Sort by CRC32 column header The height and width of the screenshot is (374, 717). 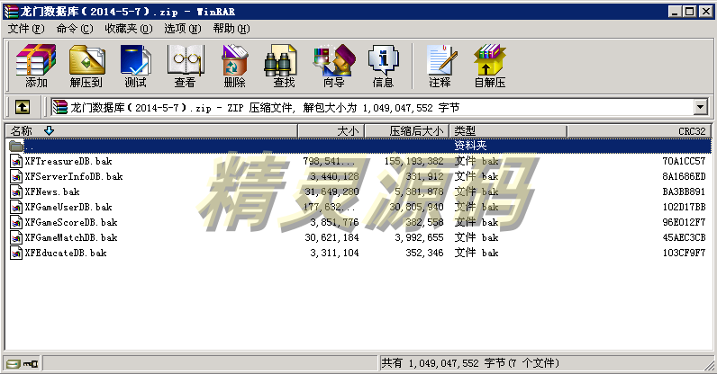click(x=640, y=131)
